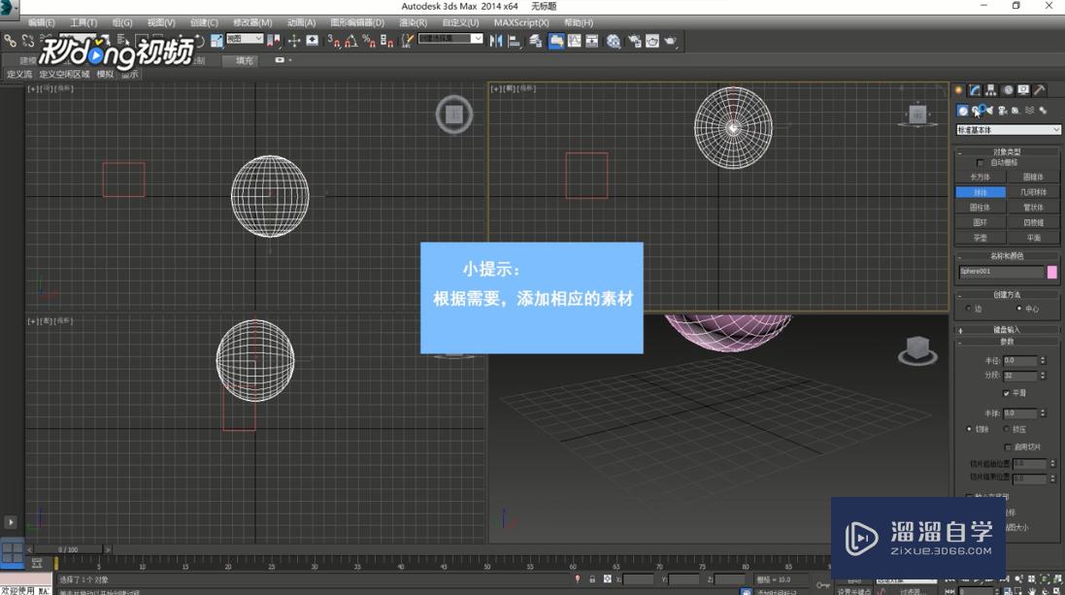Expand the 键盘输入 rollout
This screenshot has width=1065, height=595.
click(x=1007, y=330)
